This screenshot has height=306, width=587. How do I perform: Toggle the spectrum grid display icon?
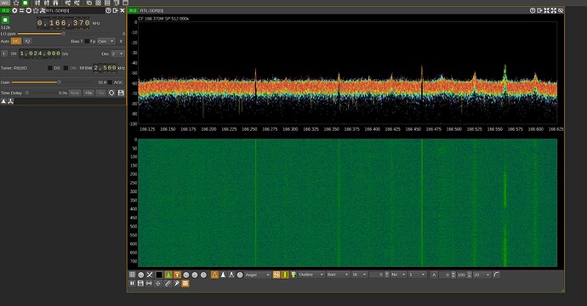132,275
